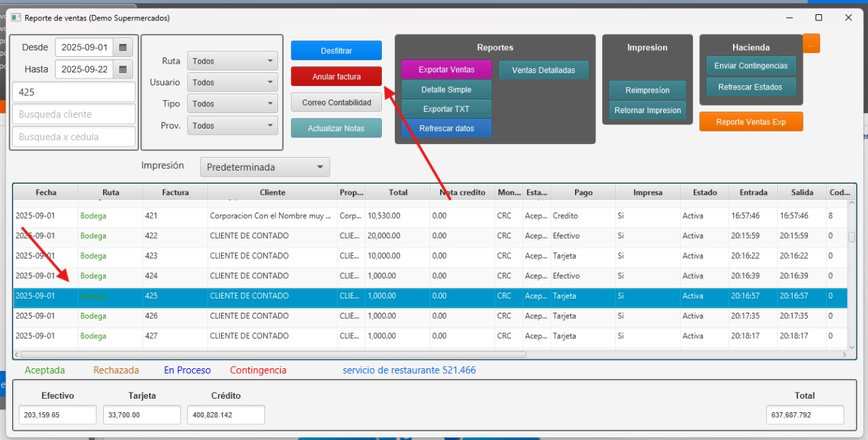Click the Busqueda cliente search field
Viewport: 868px width, 440px height.
click(x=74, y=114)
